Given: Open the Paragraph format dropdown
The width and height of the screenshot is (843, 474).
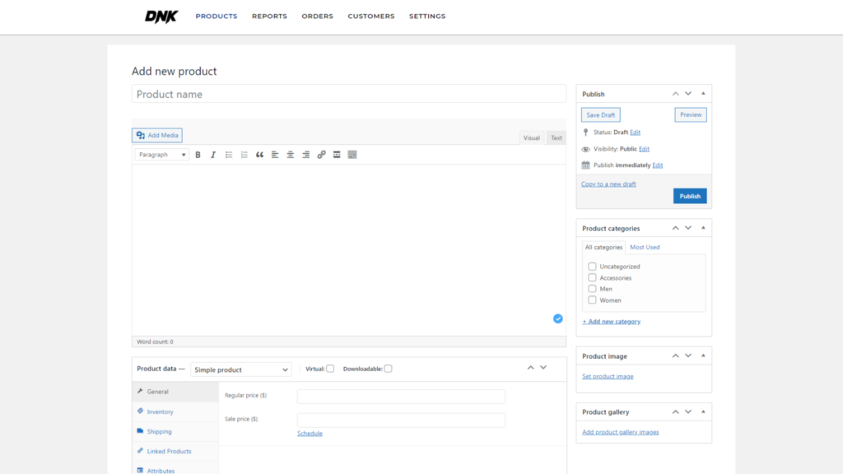Looking at the screenshot, I should 162,155.
